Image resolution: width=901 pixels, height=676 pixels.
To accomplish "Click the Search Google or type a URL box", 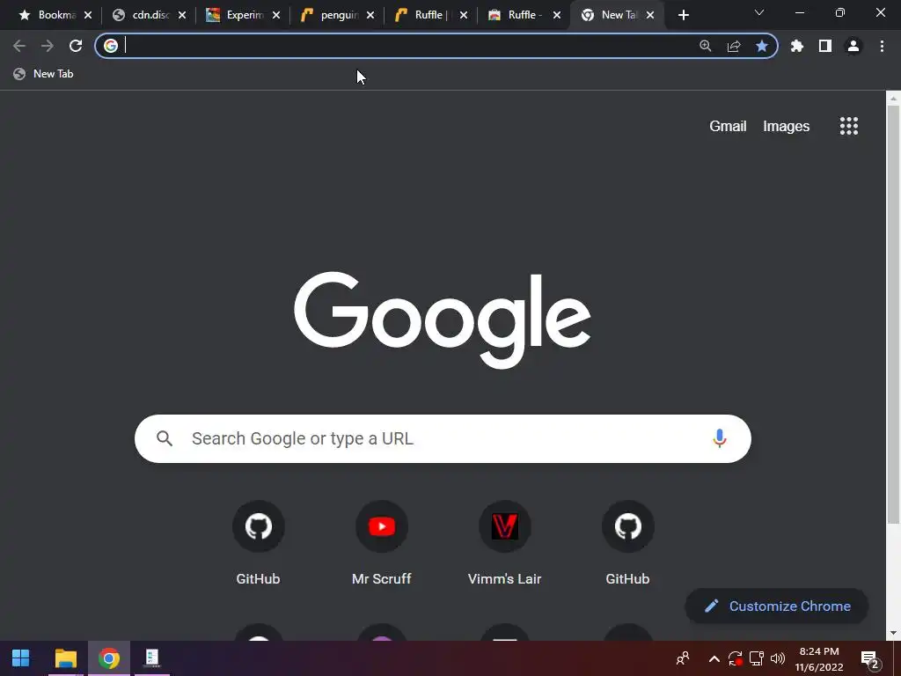I will [443, 438].
